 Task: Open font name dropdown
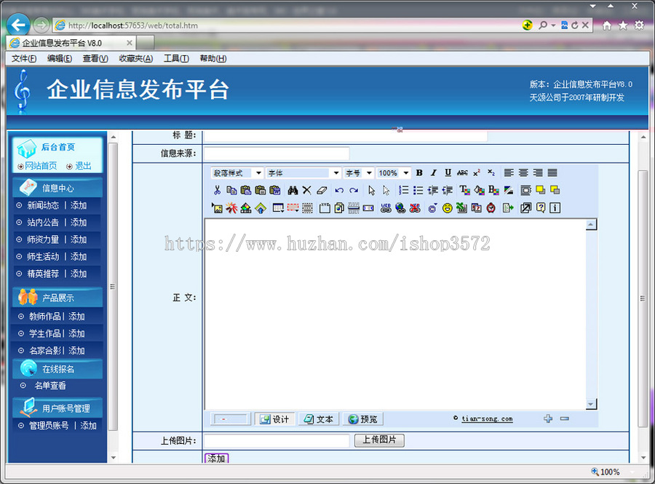point(303,173)
